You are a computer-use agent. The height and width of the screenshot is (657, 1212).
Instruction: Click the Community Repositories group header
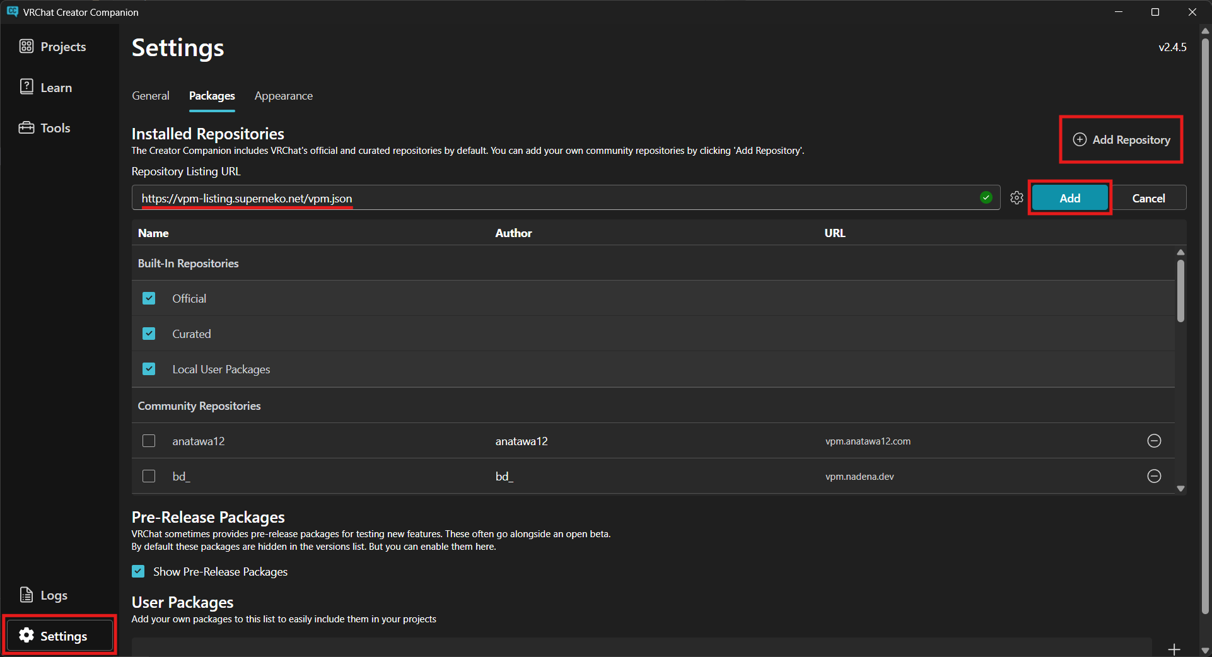[x=199, y=406]
